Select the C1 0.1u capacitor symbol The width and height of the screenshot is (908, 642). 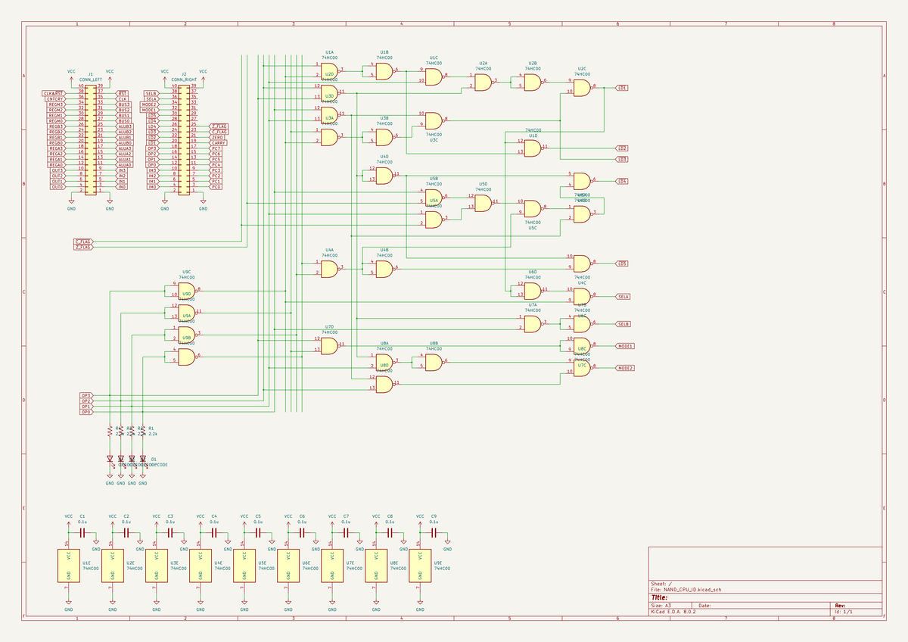tap(82, 533)
